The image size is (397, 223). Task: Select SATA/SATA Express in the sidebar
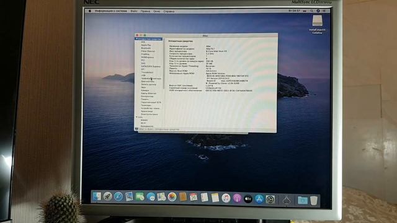coord(151,66)
